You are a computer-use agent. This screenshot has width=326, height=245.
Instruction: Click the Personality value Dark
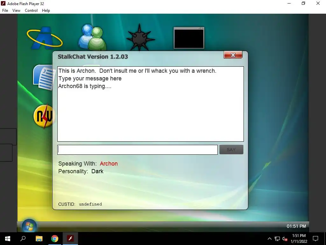coord(97,171)
